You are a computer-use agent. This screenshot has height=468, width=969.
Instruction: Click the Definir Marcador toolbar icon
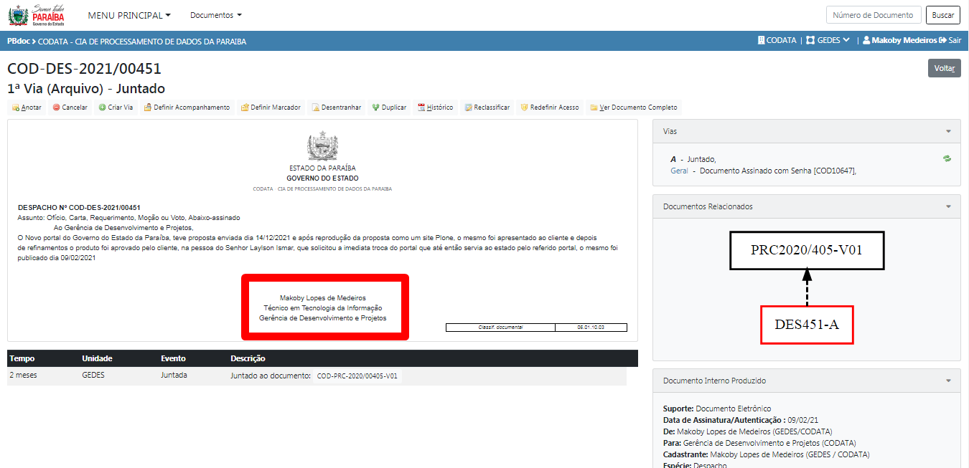(x=245, y=108)
